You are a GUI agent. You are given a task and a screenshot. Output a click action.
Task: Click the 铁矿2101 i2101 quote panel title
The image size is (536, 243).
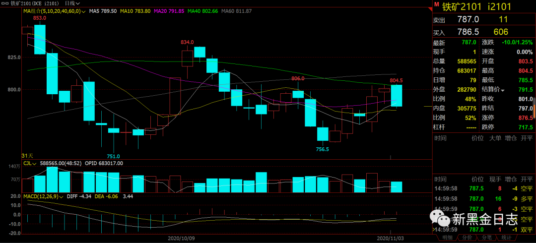pos(476,6)
